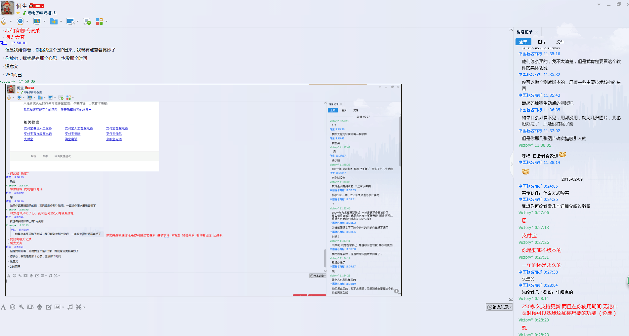Expand the file transfer options arrow

(x=61, y=21)
